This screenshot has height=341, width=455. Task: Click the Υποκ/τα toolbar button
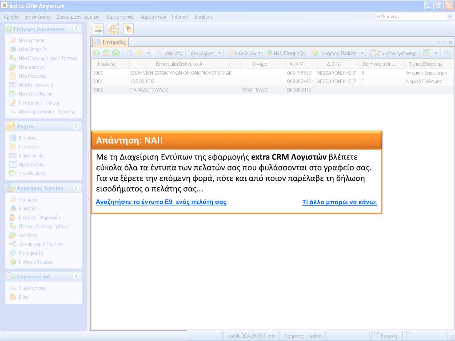170,53
